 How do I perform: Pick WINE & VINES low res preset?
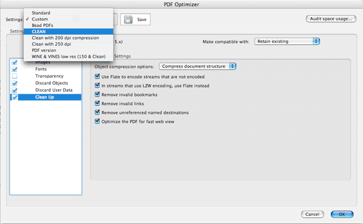click(x=68, y=57)
